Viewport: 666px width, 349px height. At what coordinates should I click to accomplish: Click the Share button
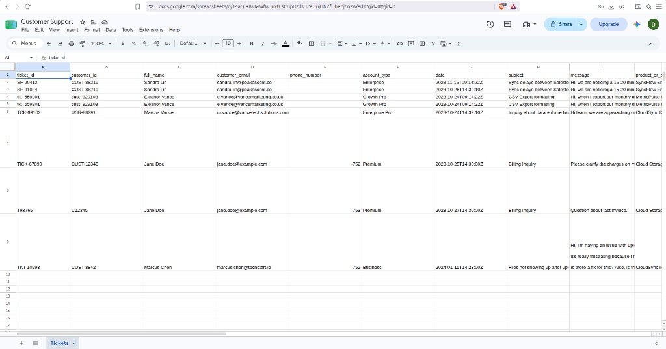[x=561, y=25]
